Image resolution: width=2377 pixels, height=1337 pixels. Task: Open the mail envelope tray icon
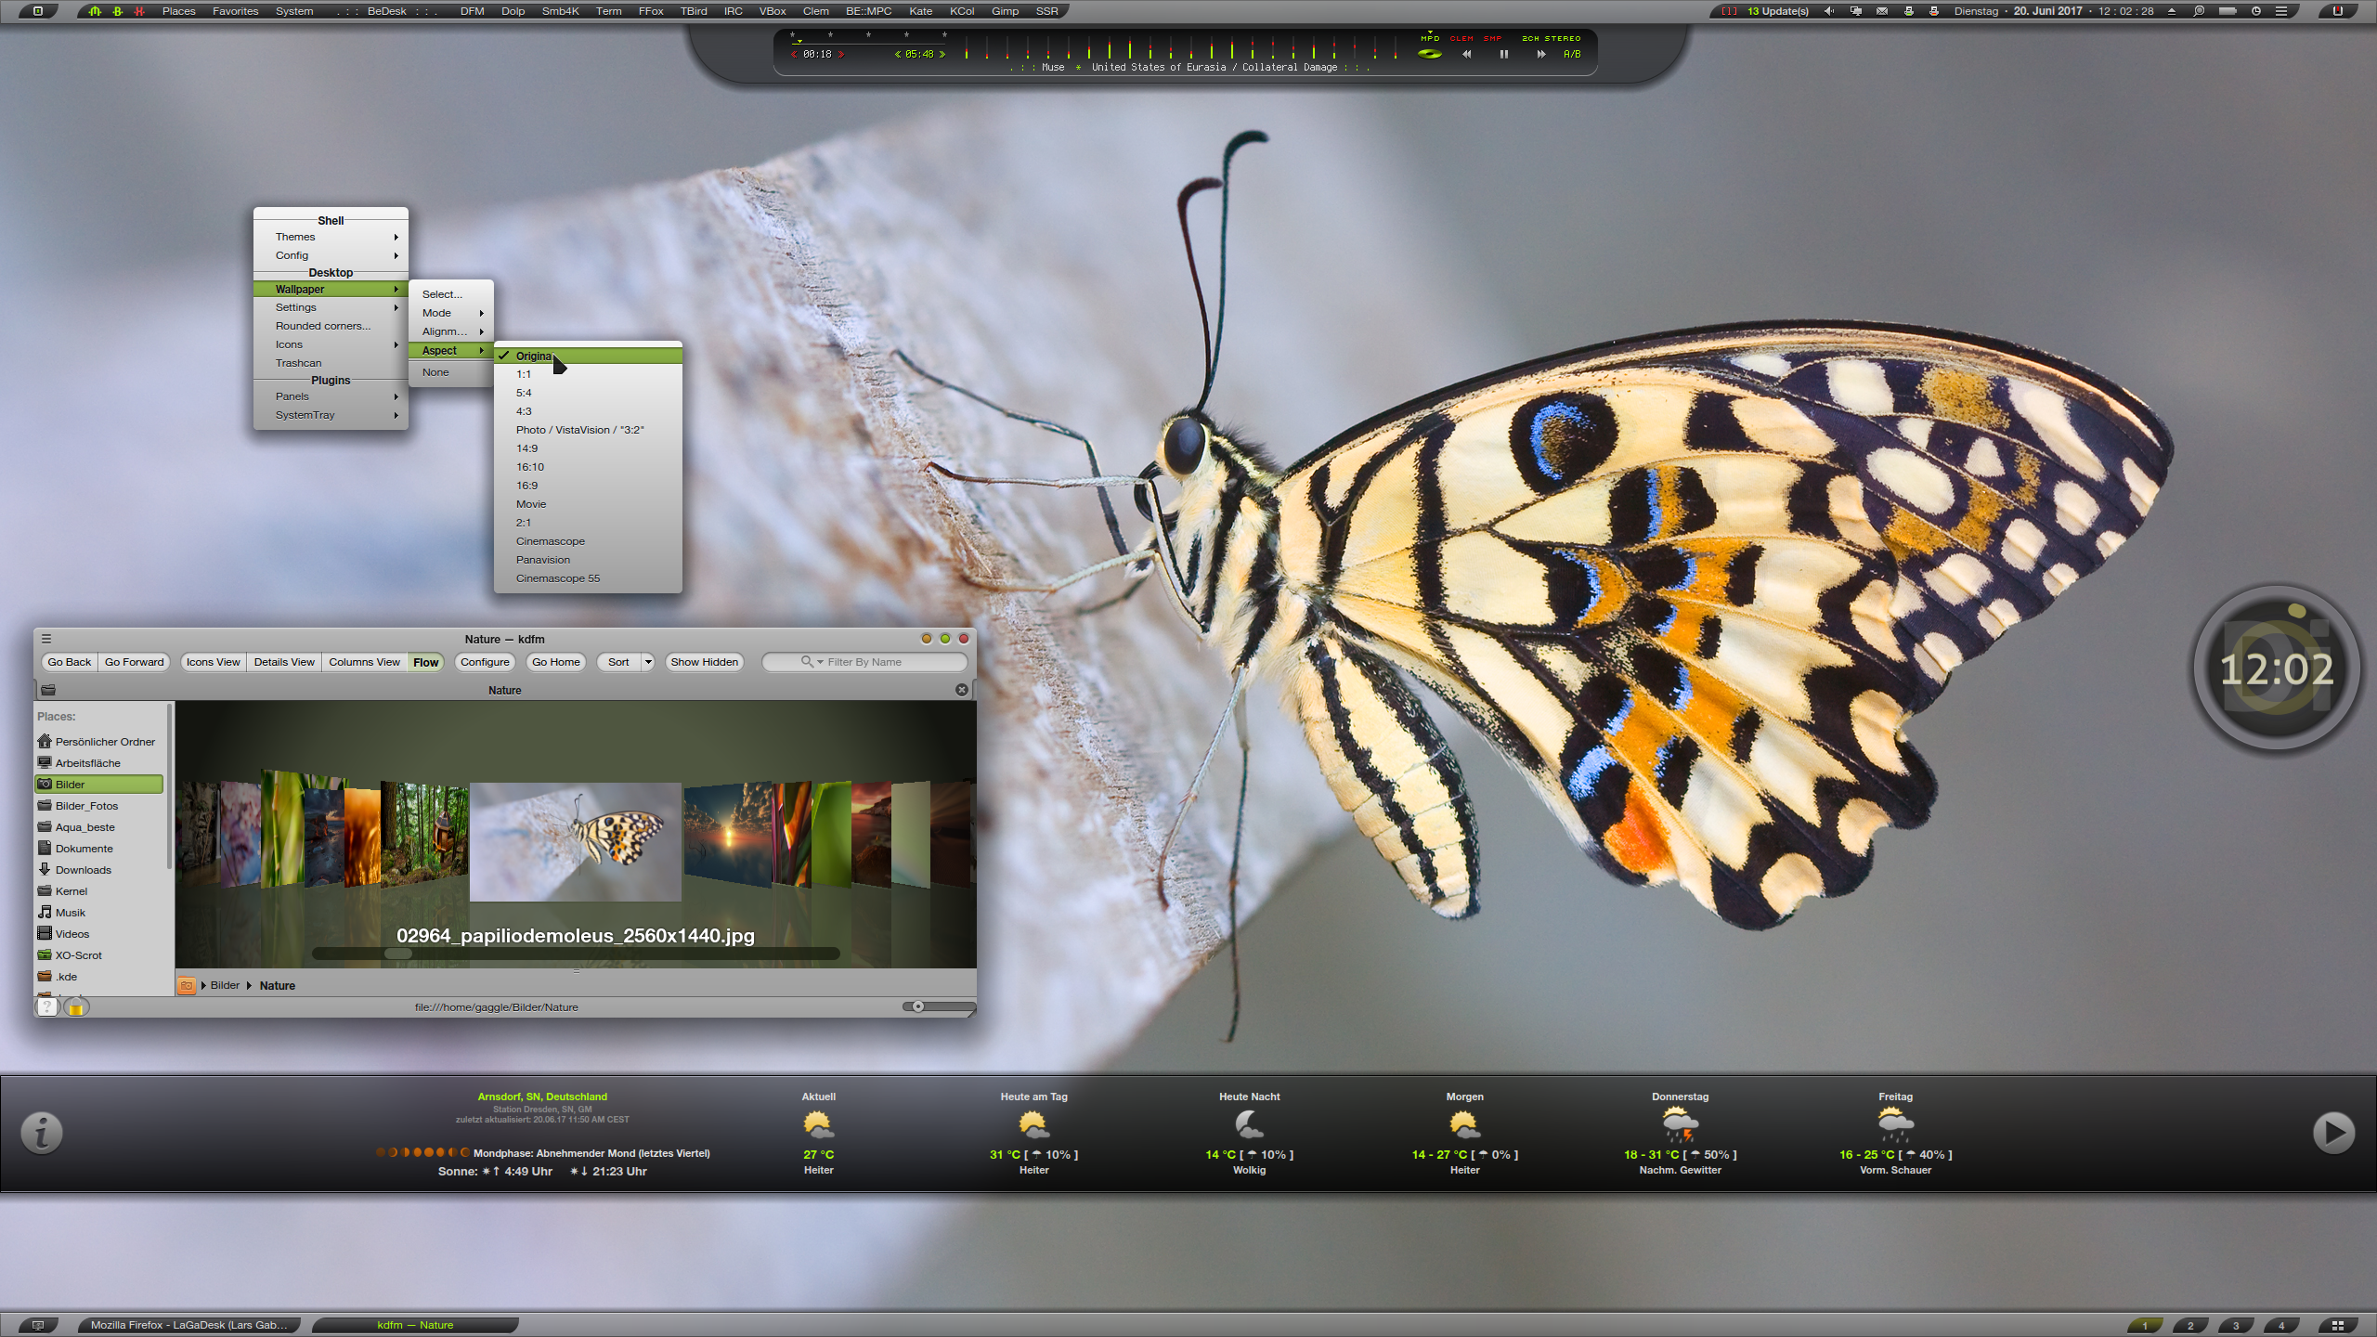(x=1881, y=11)
